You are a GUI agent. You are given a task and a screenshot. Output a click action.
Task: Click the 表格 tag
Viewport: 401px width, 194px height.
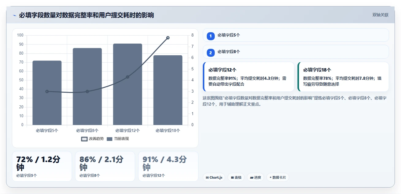coord(236,177)
